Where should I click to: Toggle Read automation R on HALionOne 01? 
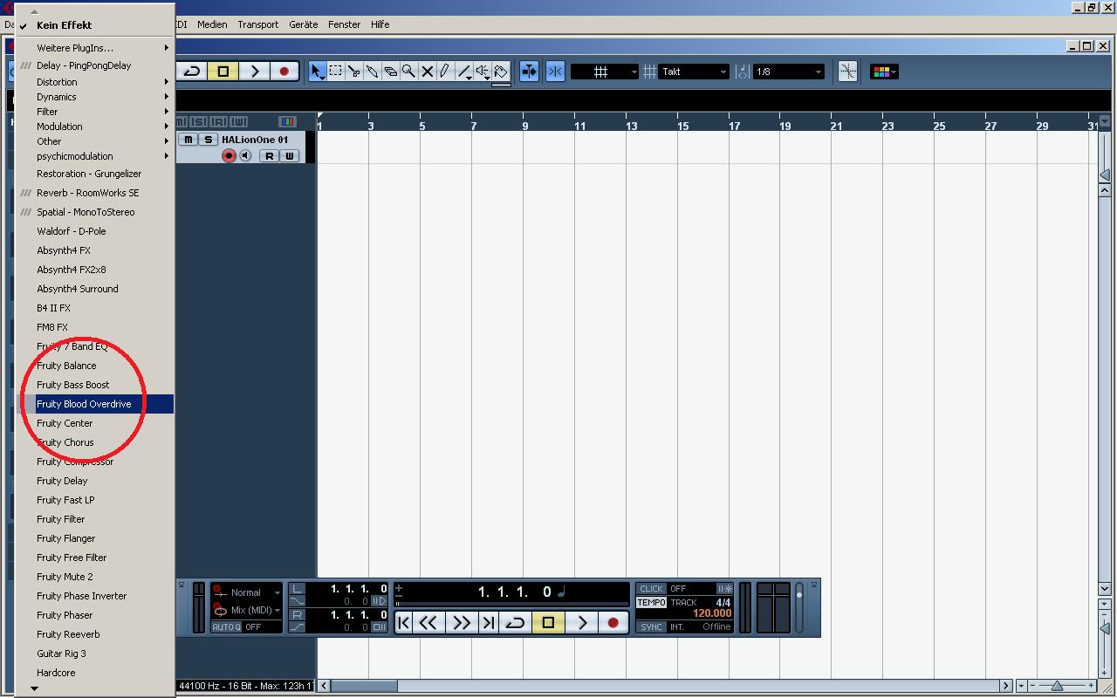point(269,155)
